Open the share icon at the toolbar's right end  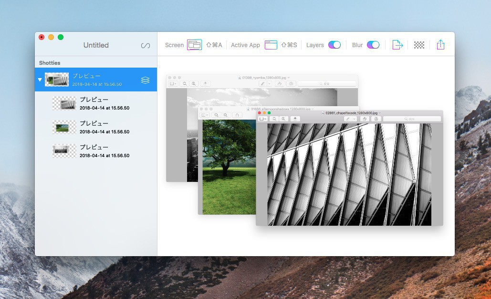[440, 45]
